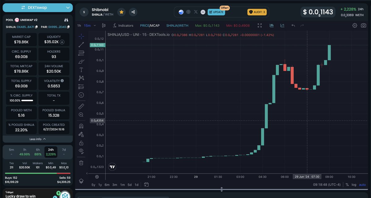Open more social links ellipsis

(203, 12)
